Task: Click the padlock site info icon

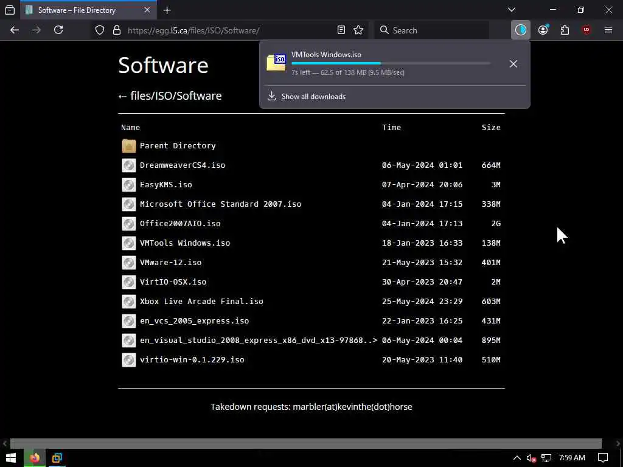Action: (x=116, y=30)
